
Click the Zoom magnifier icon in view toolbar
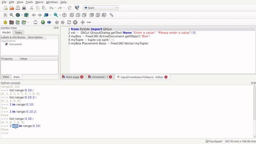coord(56,15)
